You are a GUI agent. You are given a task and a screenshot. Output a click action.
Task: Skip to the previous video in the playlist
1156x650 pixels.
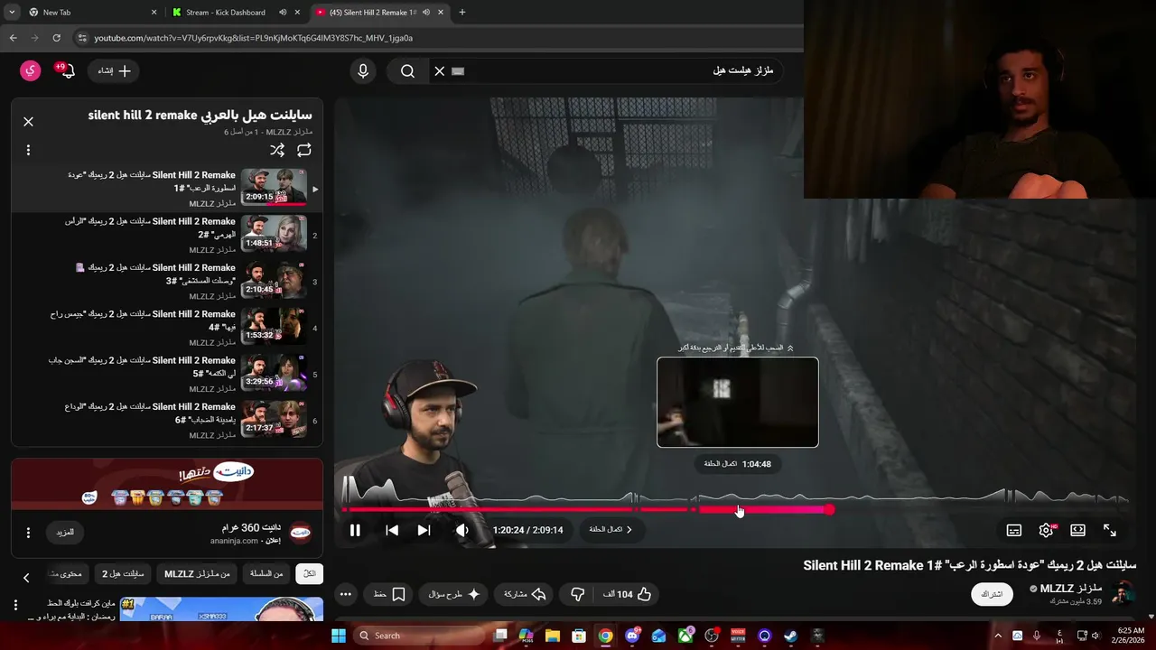click(x=392, y=530)
